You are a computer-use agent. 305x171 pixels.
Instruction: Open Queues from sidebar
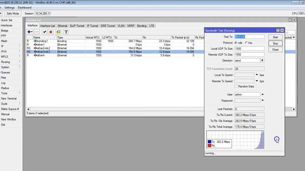(5, 72)
